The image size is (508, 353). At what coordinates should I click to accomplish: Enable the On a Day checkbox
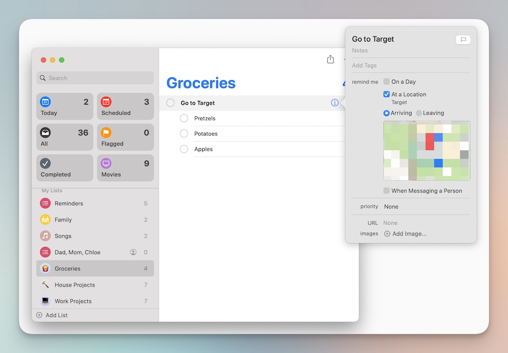387,82
